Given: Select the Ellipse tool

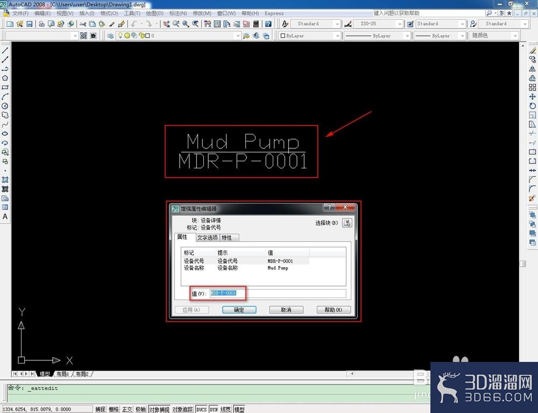Looking at the screenshot, I should coord(5,134).
